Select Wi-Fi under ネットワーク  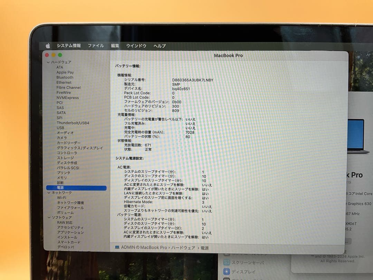[x=62, y=198]
